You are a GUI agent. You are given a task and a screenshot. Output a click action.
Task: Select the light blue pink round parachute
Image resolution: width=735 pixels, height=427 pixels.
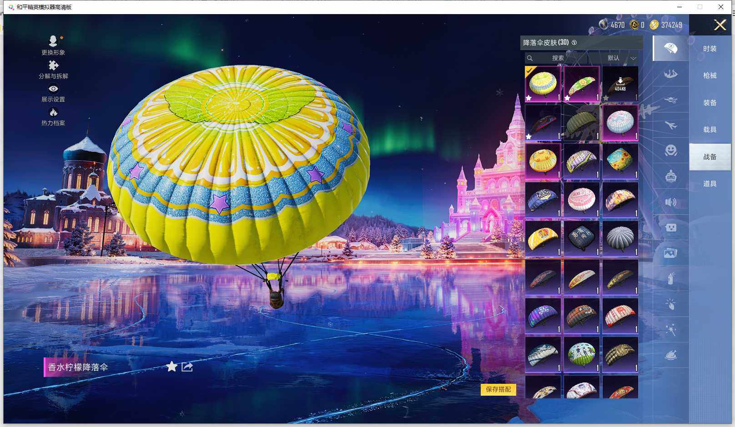[620, 122]
